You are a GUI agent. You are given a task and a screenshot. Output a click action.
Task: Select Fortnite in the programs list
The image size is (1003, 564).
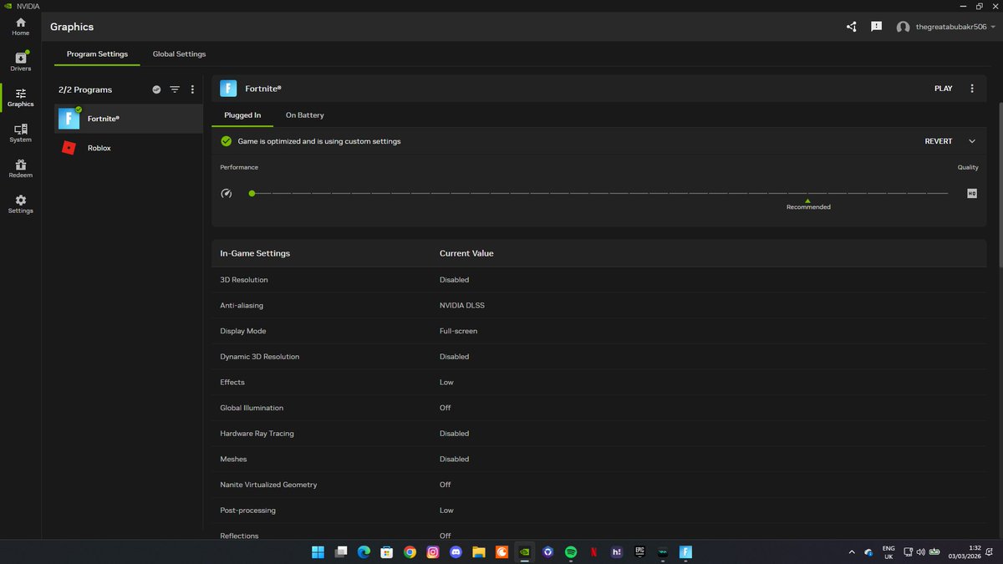pos(129,119)
